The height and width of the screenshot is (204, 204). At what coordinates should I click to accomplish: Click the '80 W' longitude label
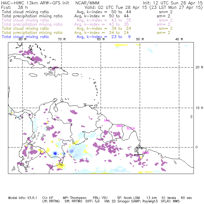(23, 39)
